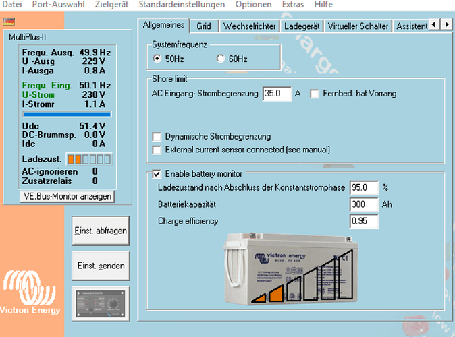Click the AC Eingang-Strombegrenzung field
Screen dimensions: 455x337
coord(277,93)
